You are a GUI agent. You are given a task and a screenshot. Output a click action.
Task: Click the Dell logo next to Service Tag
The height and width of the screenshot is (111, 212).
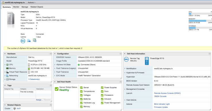126,59
